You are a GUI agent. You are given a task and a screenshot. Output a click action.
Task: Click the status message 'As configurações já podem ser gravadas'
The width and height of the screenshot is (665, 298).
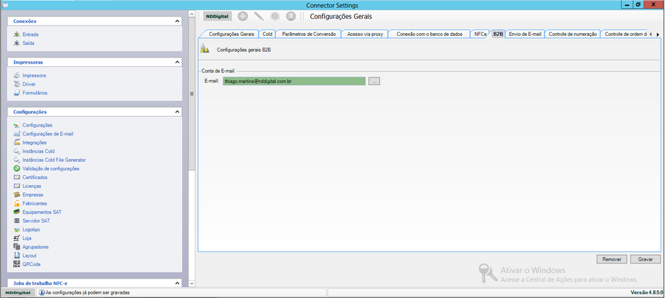pyautogui.click(x=87, y=292)
